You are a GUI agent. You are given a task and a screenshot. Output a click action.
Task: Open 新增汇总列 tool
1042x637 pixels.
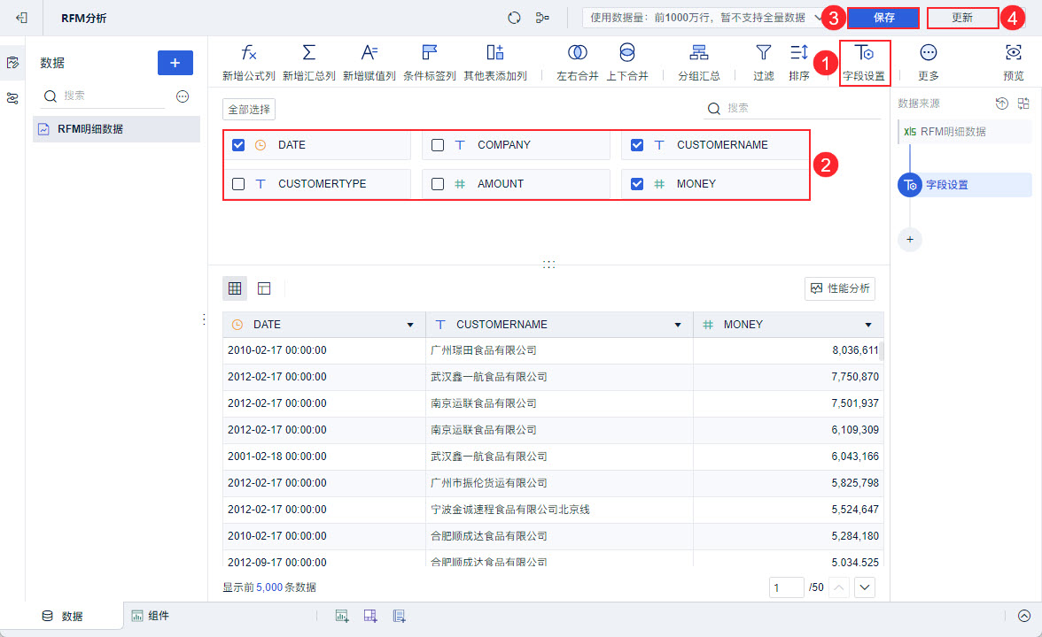click(x=309, y=62)
